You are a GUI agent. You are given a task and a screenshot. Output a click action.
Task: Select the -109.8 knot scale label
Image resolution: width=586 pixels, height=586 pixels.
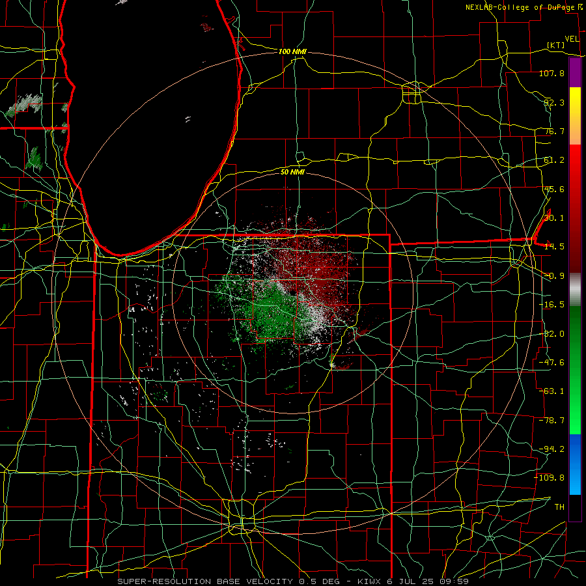coord(550,478)
